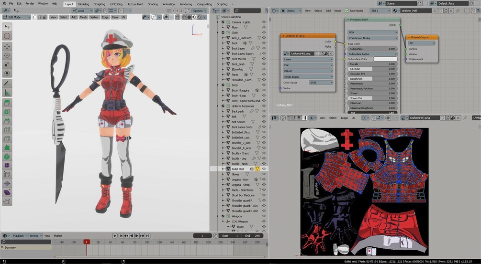Select the Loop Cut tool icon

[x=7, y=130]
